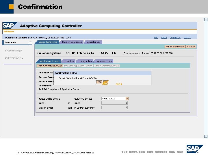This screenshot has width=208, height=156.
Task: Select the Application Service tab
Action: [49, 61]
